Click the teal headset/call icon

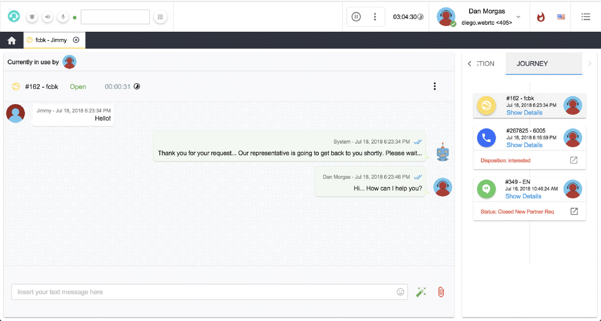coord(14,16)
